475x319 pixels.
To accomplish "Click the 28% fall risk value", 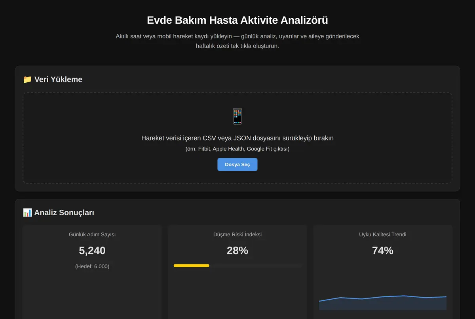I will coord(237,251).
